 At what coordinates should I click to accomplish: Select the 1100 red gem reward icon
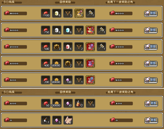click(46, 13)
